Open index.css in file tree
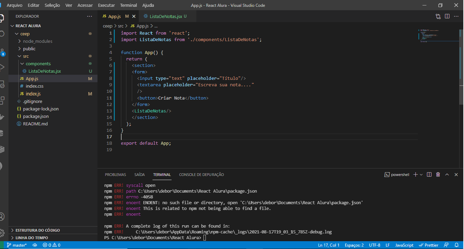This screenshot has width=464, height=249. [53, 86]
